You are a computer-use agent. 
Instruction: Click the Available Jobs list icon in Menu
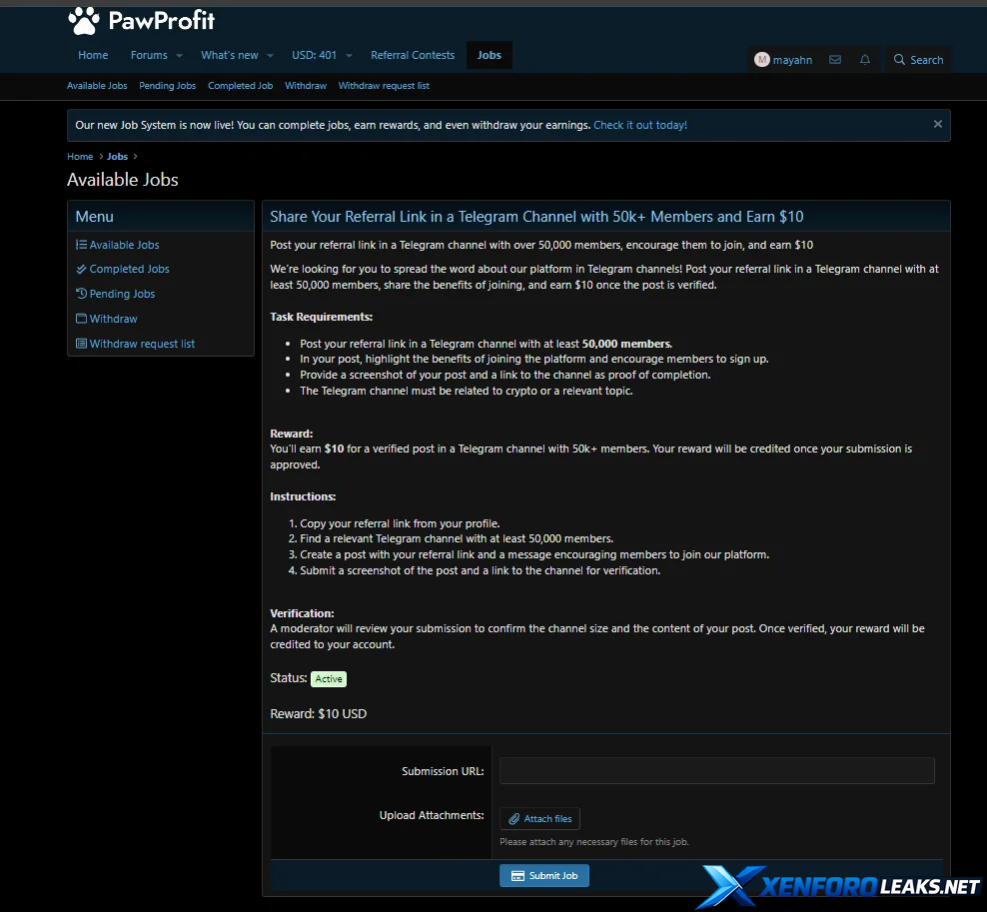pos(81,245)
